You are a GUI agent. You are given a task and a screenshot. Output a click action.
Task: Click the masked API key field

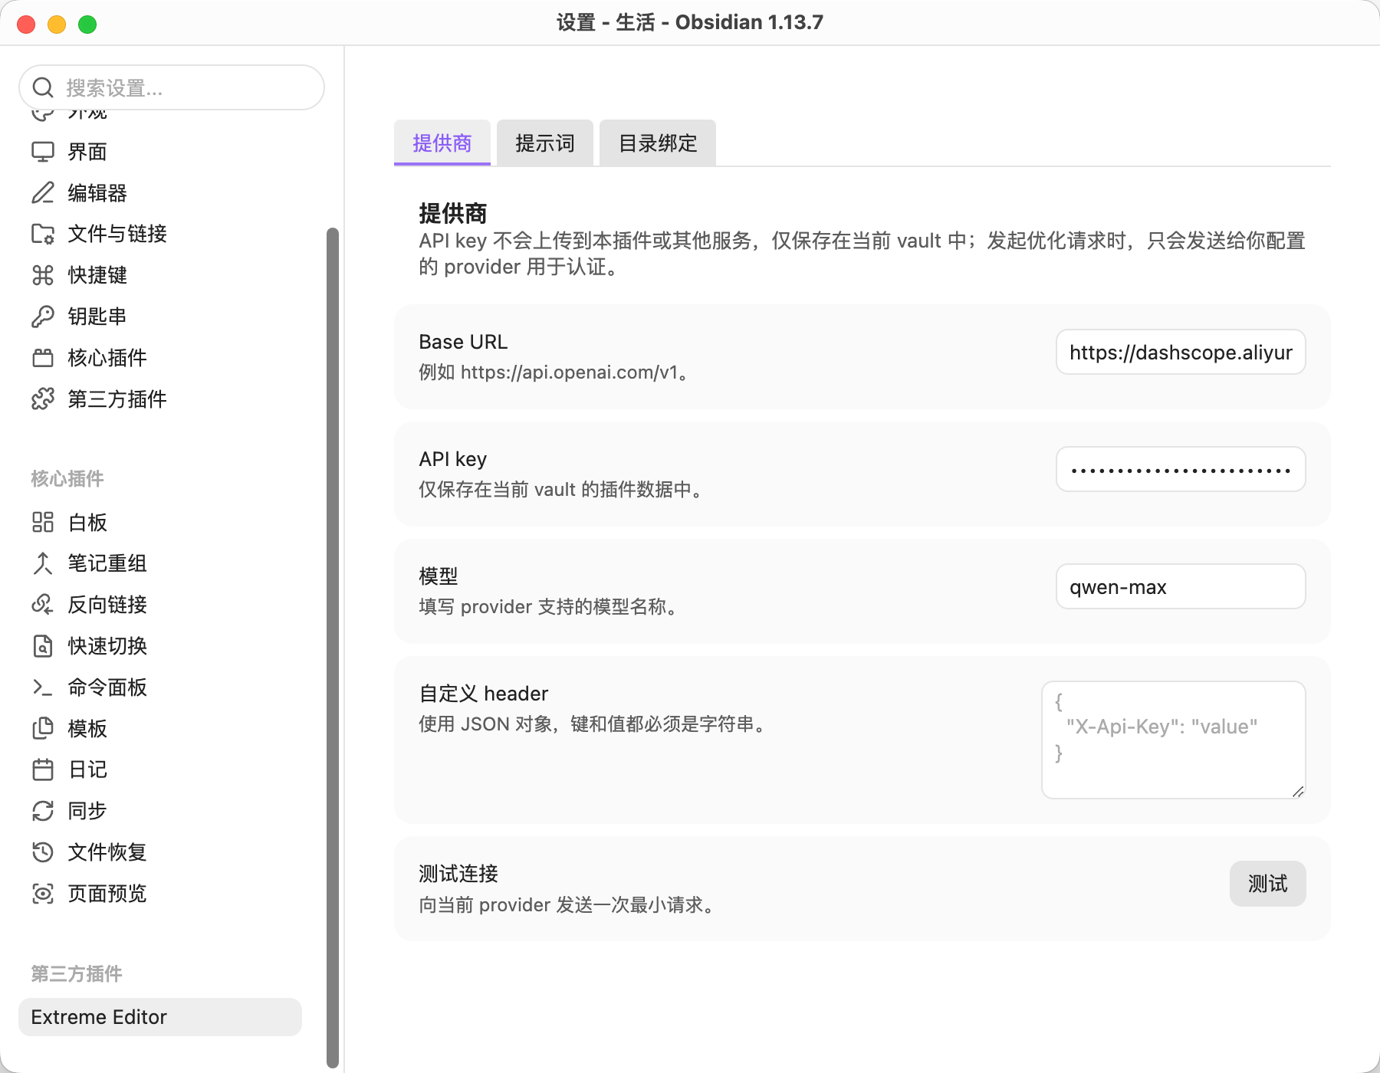point(1181,469)
